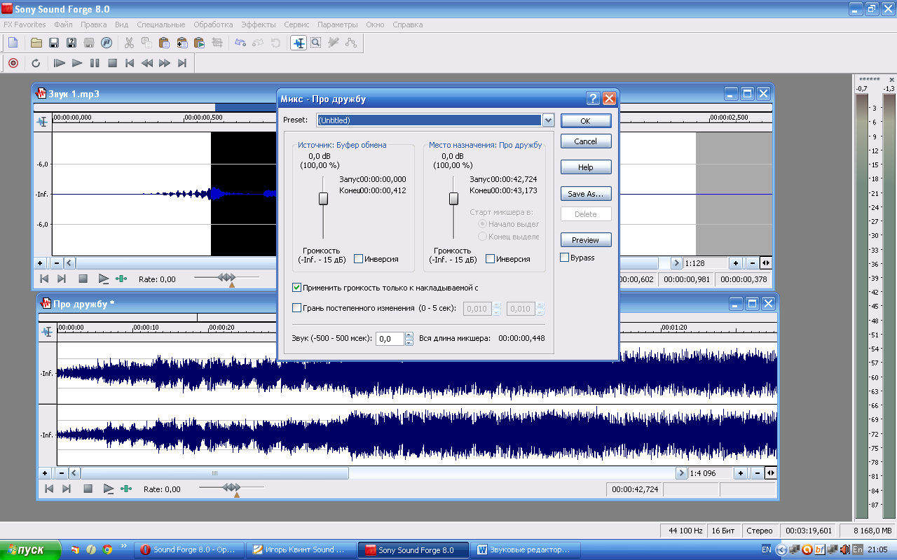Viewport: 897px width, 560px height.
Task: Select the Edit tool in the main toolbar
Action: pos(299,43)
